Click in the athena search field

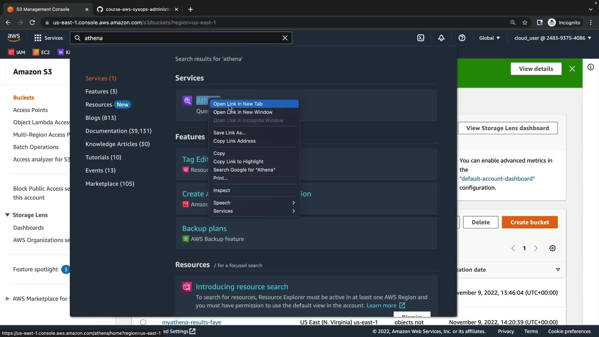click(181, 38)
